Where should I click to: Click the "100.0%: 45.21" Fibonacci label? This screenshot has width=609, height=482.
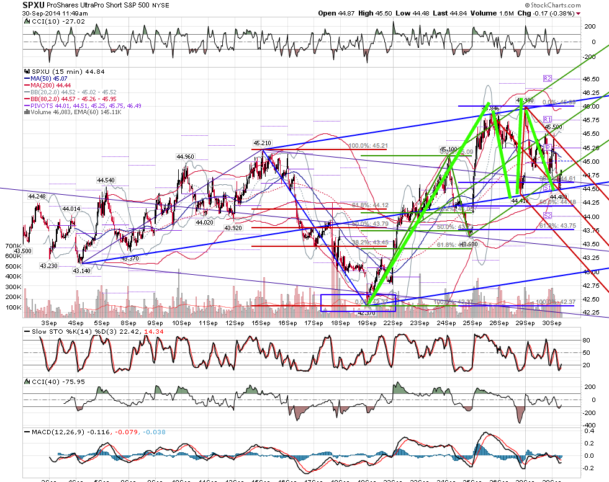[x=368, y=146]
